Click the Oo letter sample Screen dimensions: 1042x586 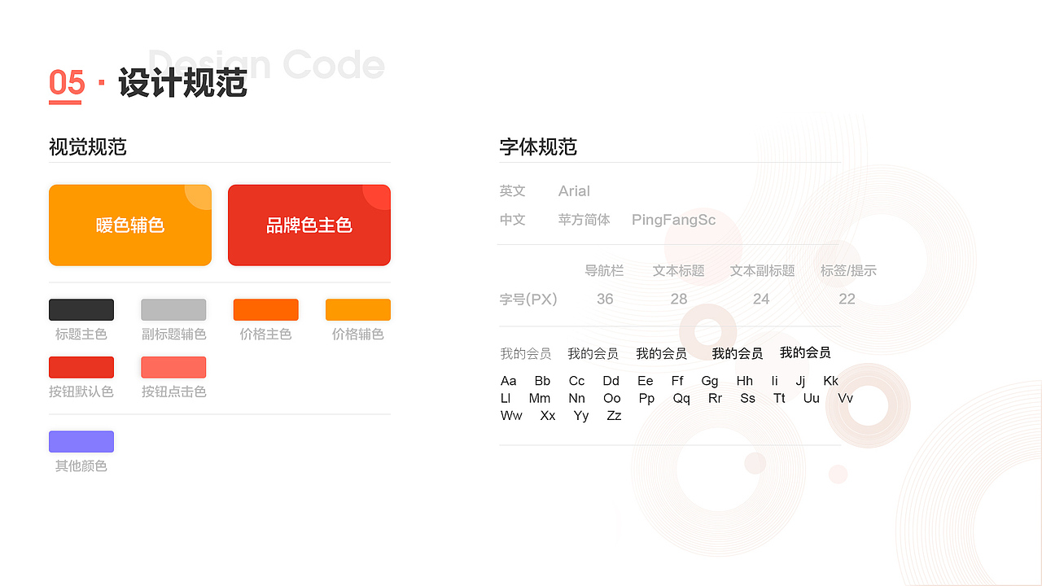612,399
